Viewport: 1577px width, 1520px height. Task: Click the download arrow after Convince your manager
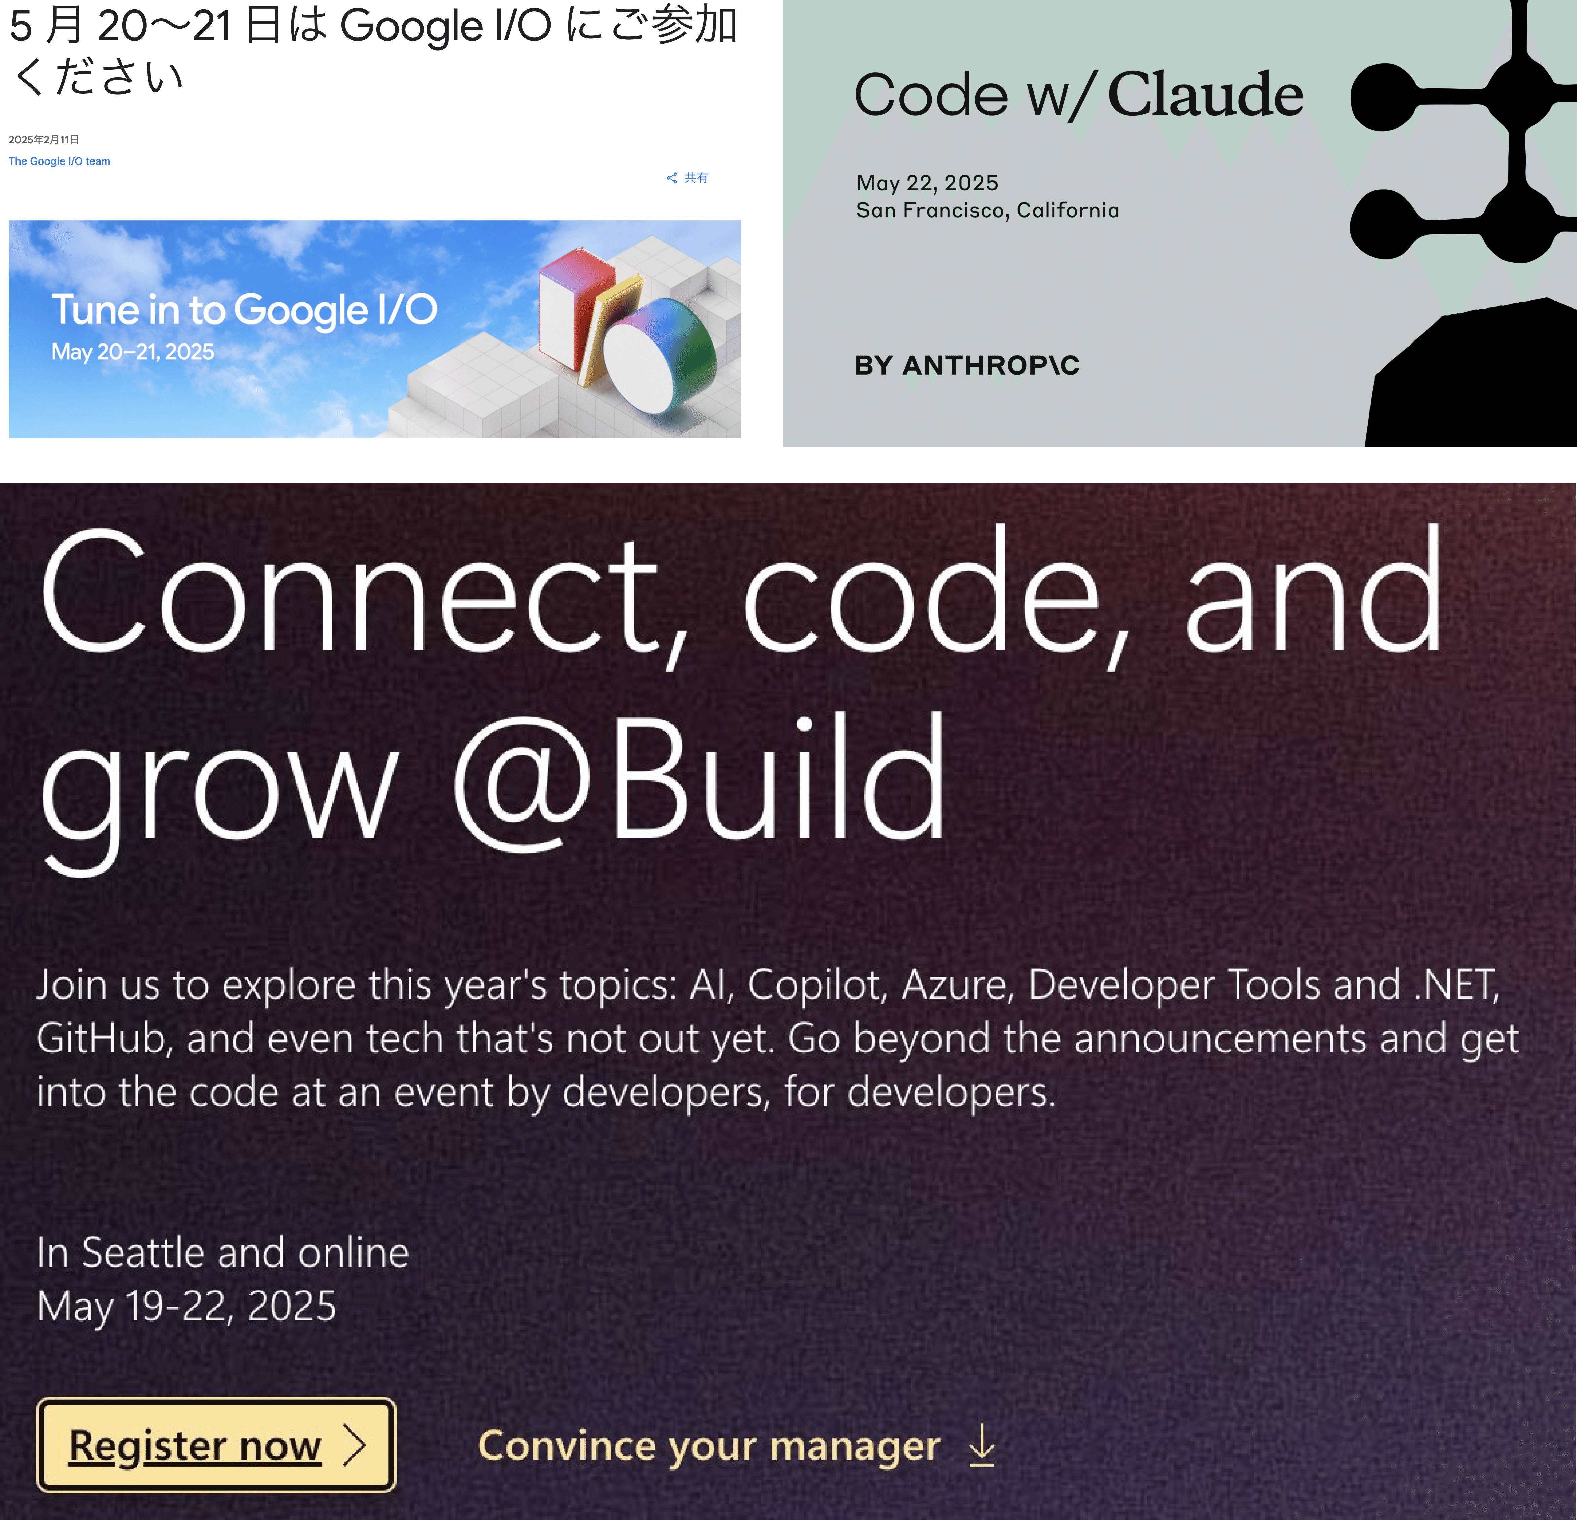[982, 1445]
